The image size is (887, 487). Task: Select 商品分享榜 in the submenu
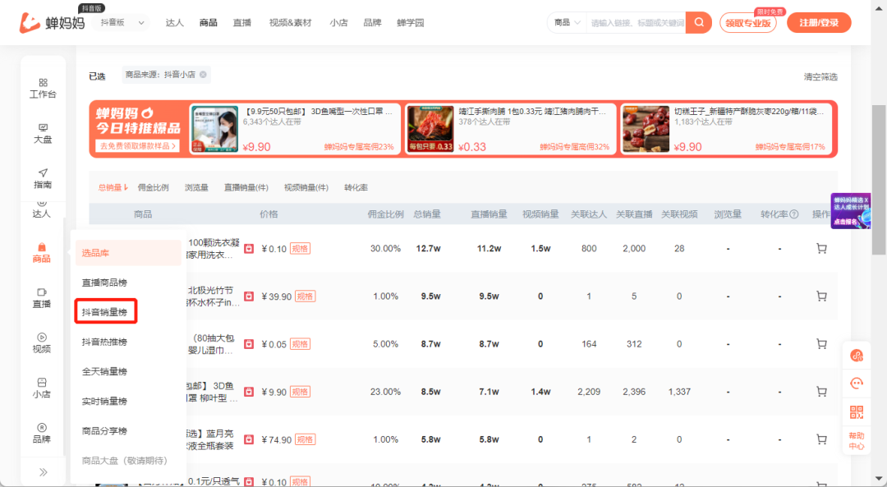click(x=104, y=430)
